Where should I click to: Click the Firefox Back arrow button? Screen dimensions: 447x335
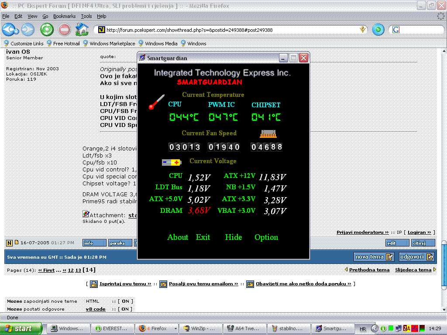tap(9, 30)
